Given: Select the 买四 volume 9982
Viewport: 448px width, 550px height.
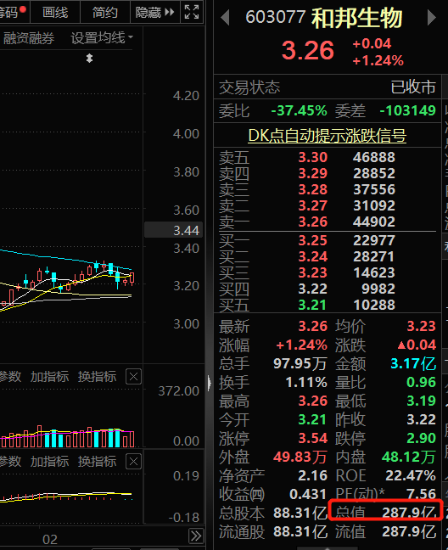Looking at the screenshot, I should point(378,289).
